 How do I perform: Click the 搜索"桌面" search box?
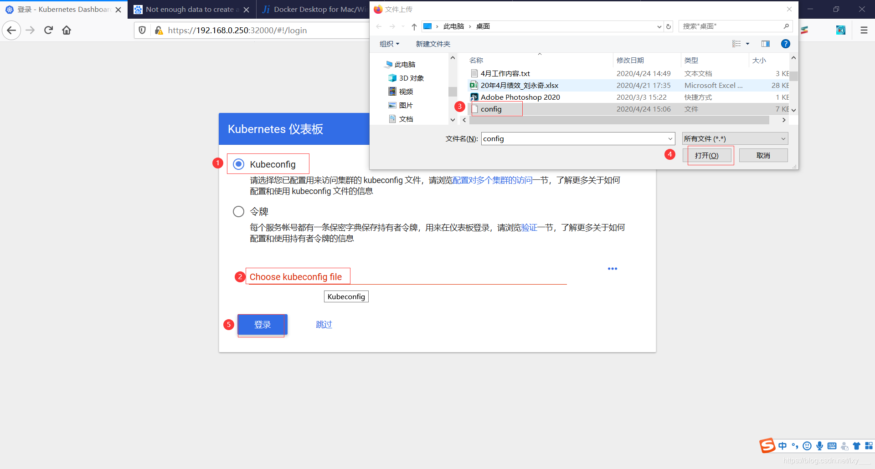[736, 26]
